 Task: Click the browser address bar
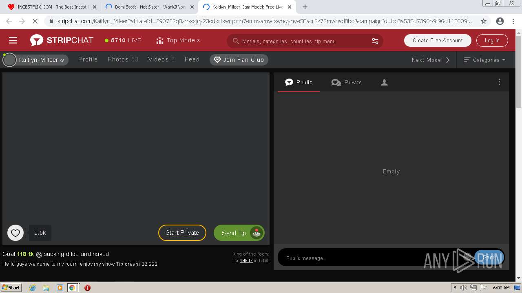[265, 21]
